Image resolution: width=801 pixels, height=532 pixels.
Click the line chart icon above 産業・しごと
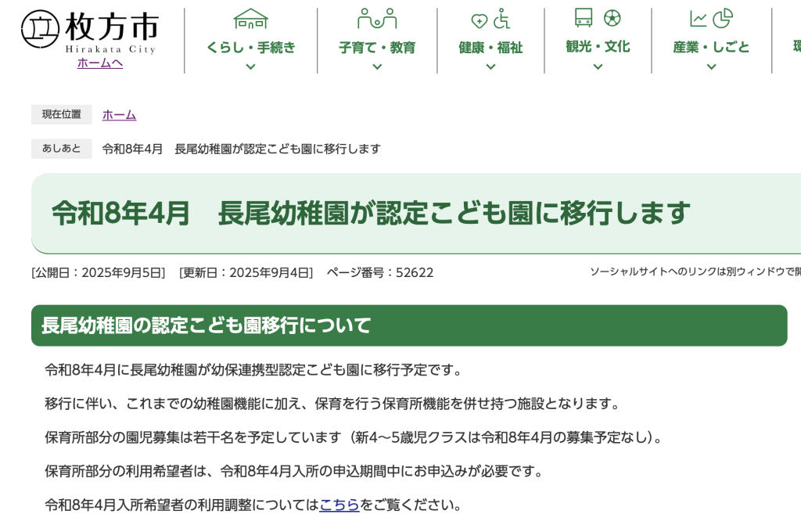[699, 19]
